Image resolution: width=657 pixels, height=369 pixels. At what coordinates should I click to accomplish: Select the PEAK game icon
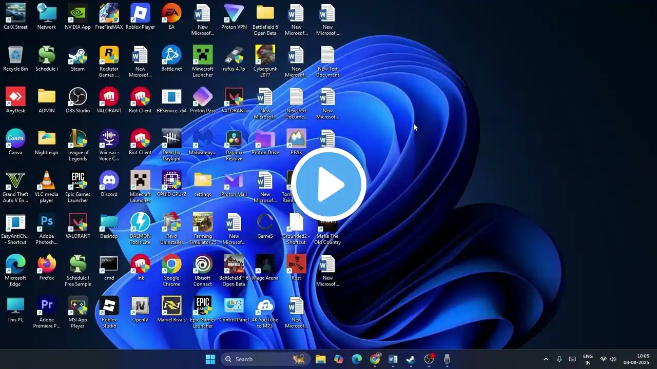(x=296, y=142)
